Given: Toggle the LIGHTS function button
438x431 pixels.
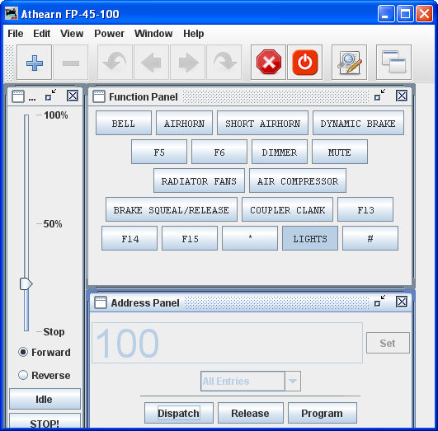Looking at the screenshot, I should tap(310, 238).
